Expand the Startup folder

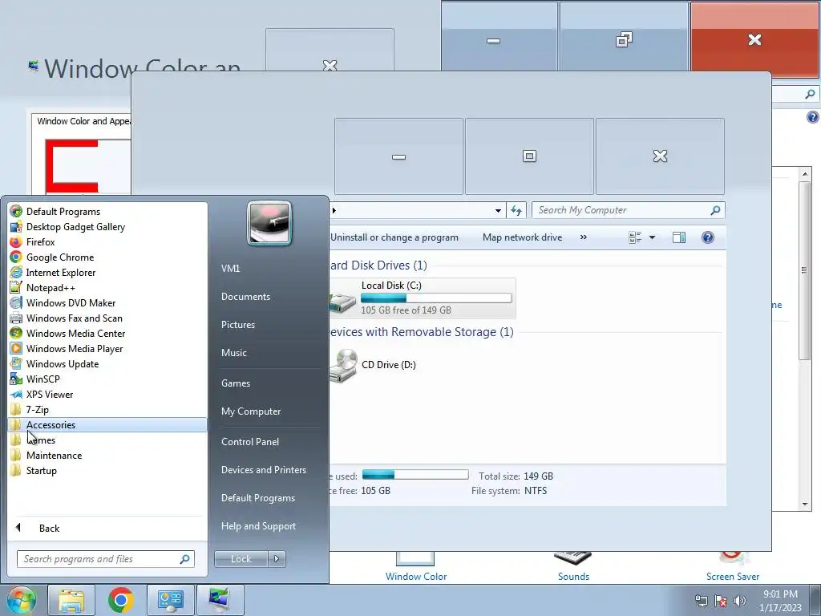(107, 470)
